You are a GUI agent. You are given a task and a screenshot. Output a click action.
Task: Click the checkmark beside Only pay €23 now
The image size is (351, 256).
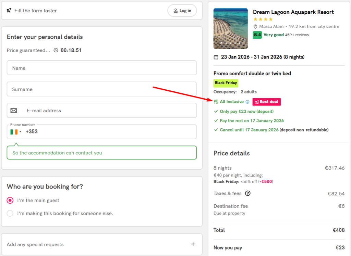[216, 111]
